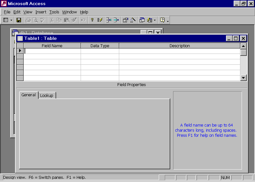Expand the New Object dropdown arrow
255x182 pixels.
coord(155,20)
